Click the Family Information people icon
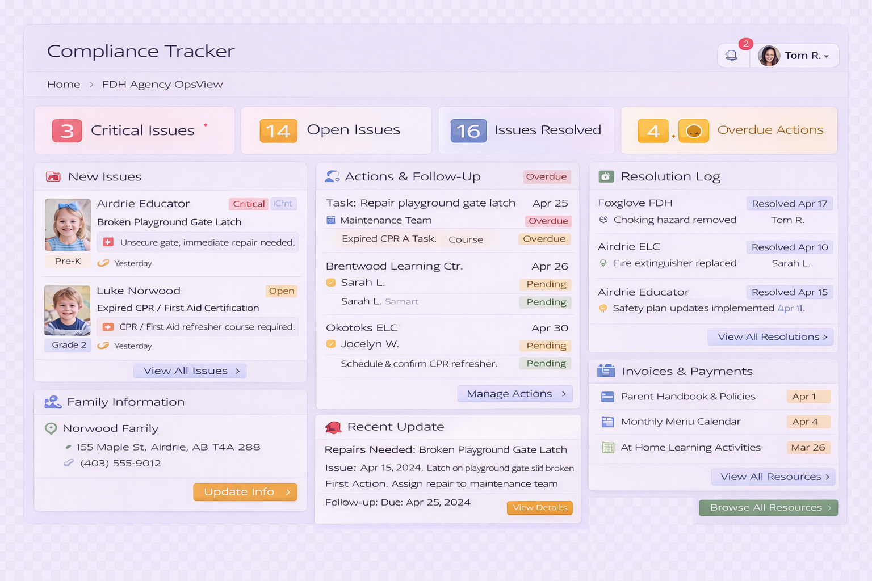The height and width of the screenshot is (581, 872). point(53,402)
